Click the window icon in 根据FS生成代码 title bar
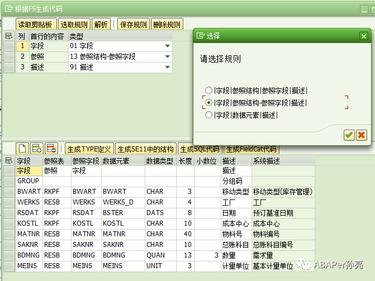Viewport: 375px width, 281px height. pyautogui.click(x=9, y=9)
